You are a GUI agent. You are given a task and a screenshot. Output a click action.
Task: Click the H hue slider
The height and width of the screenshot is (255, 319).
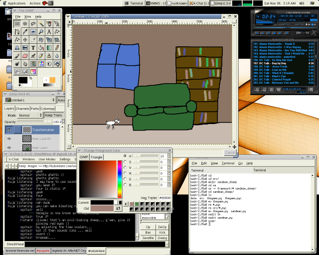point(145,156)
